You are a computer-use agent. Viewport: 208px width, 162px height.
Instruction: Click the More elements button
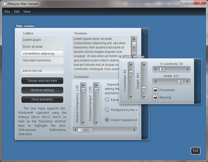[42, 100]
